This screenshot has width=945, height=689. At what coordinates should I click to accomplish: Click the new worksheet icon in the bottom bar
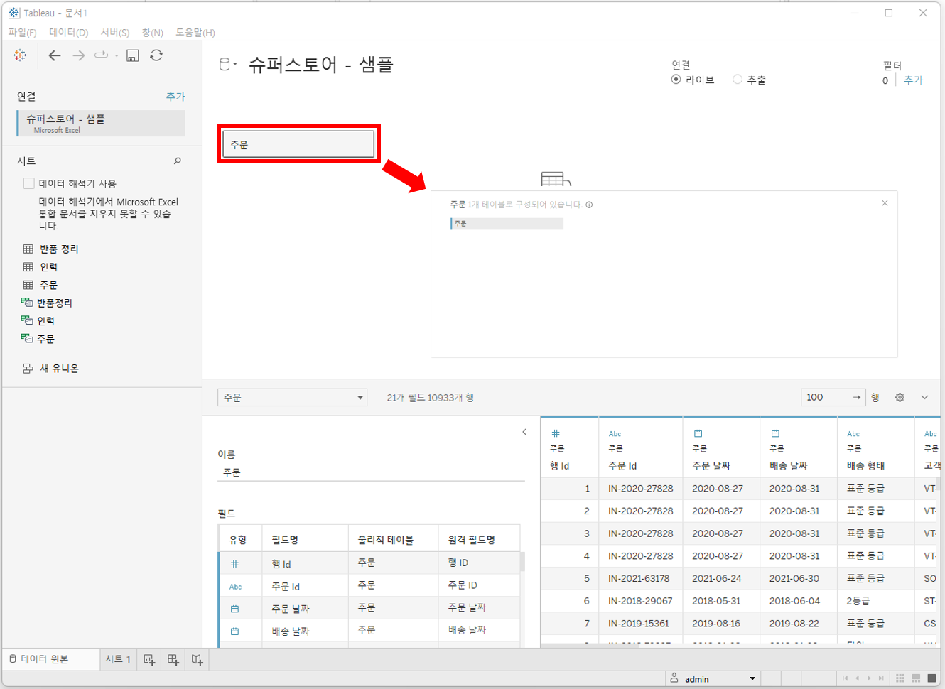149,660
